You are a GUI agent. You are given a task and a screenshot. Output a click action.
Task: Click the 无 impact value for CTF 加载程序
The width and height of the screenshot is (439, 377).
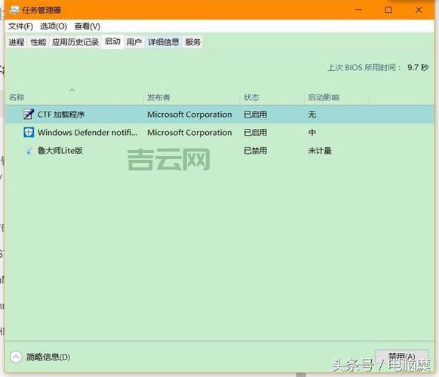[x=312, y=115]
